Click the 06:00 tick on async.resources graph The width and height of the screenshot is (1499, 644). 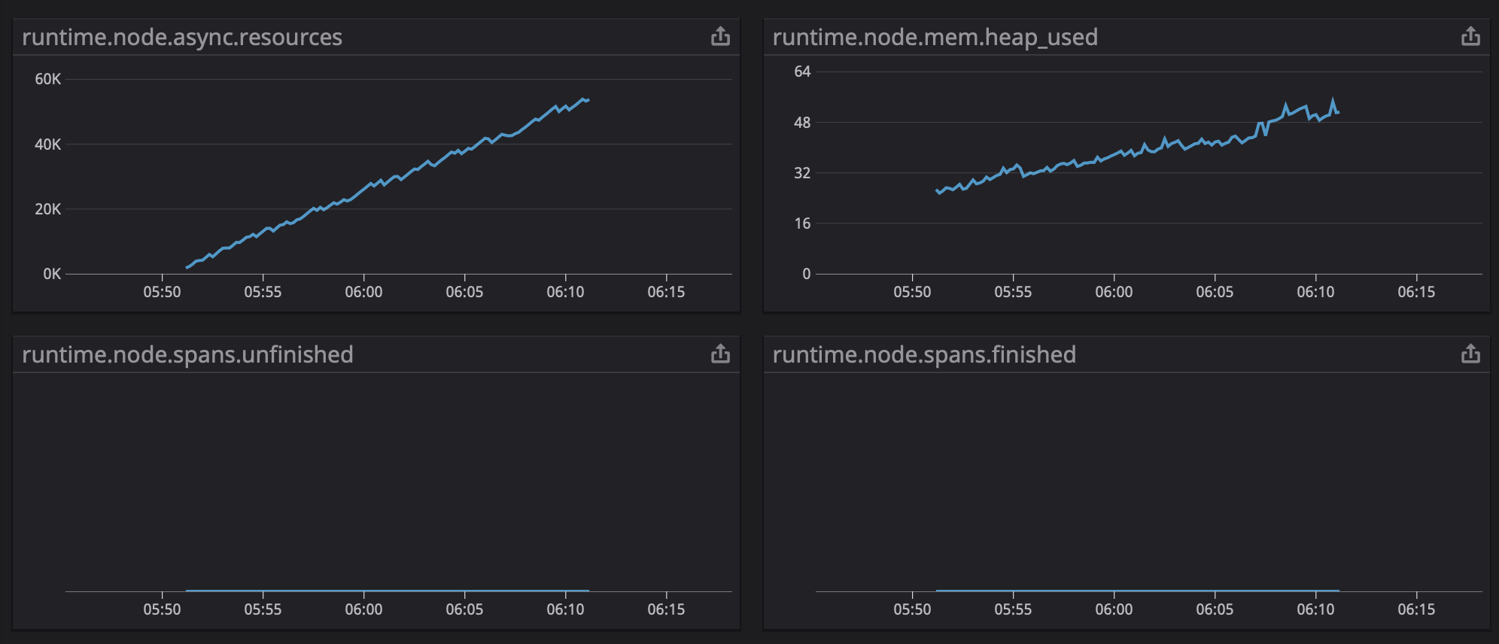[363, 292]
